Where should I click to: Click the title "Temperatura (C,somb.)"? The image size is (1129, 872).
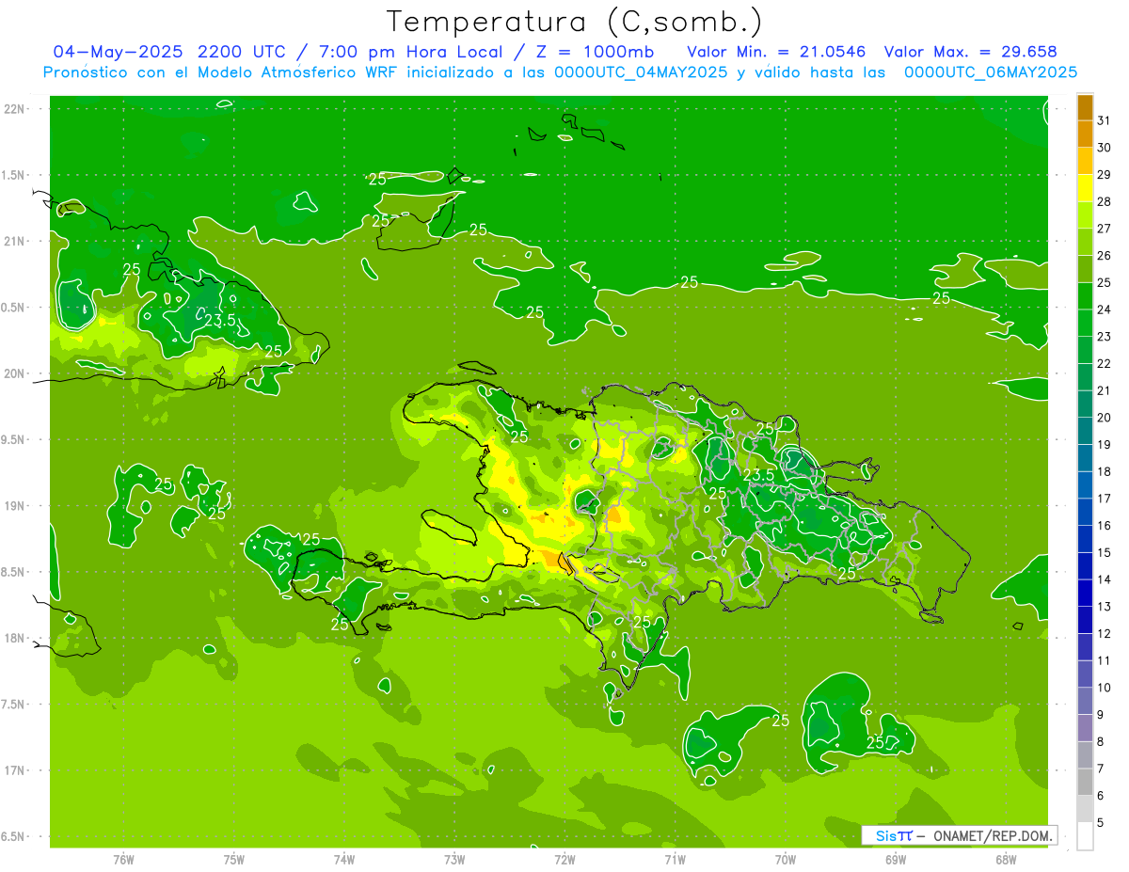(x=575, y=22)
